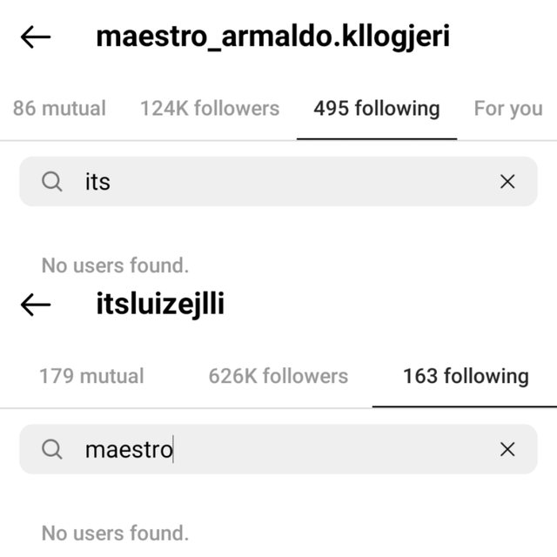Image resolution: width=557 pixels, height=557 pixels.
Task: Clear the 'its' search text
Action: 507,182
